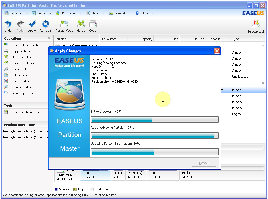
Task: Click the Type column header
Action: 248,39
